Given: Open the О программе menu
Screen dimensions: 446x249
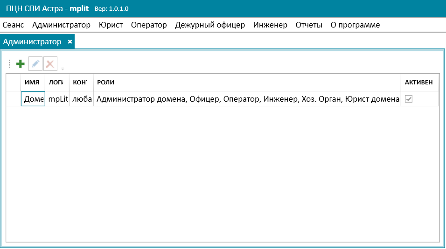Looking at the screenshot, I should 355,25.
